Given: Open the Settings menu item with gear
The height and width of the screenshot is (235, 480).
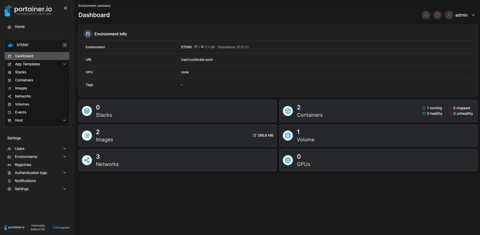Looking at the screenshot, I should click(22, 189).
